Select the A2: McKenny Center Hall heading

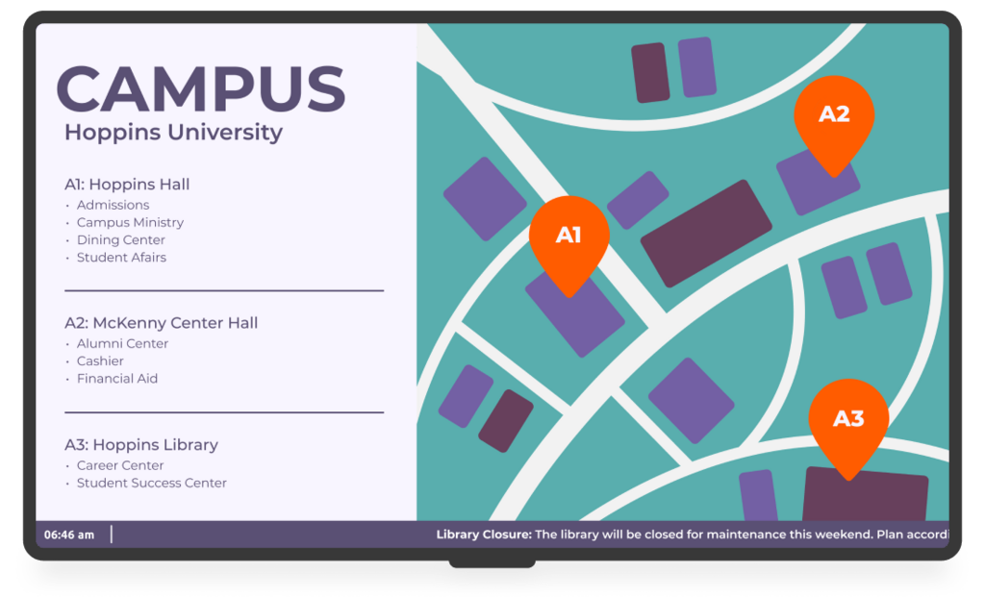tap(161, 323)
